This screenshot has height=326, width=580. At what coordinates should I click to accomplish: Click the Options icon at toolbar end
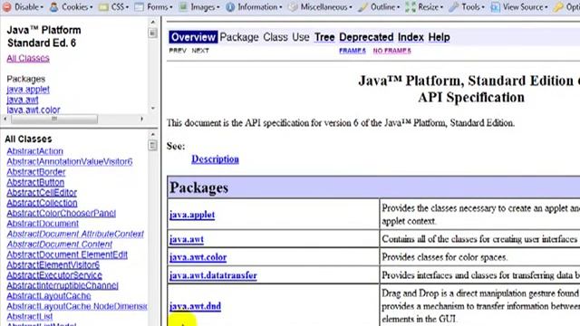click(x=558, y=6)
